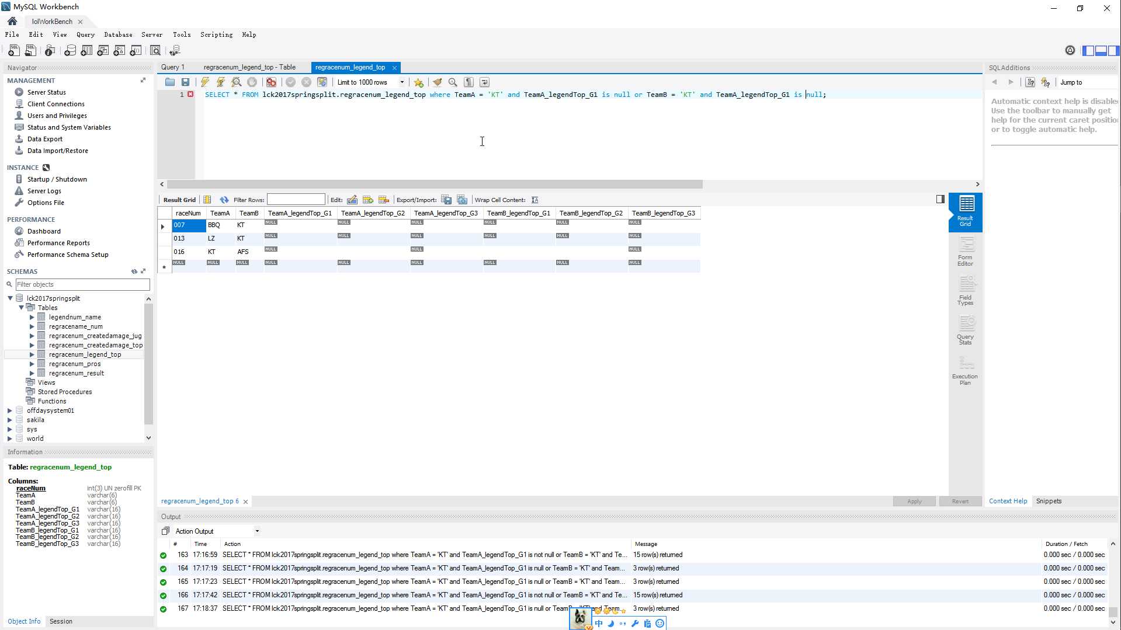The height and width of the screenshot is (630, 1121).
Task: Execute statement under cursor icon
Action: tap(221, 82)
